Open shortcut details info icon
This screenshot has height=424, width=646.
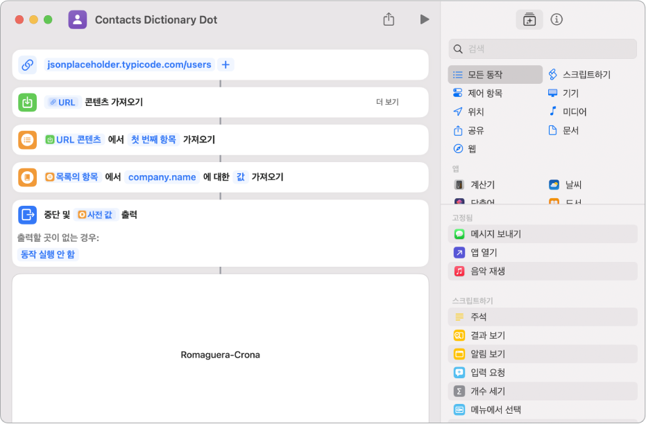pyautogui.click(x=556, y=19)
